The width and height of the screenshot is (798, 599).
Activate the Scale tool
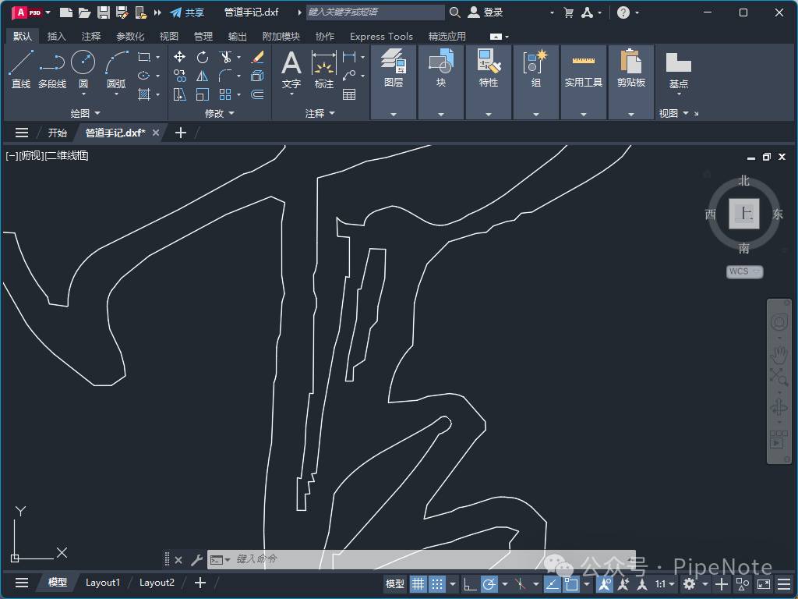click(x=202, y=94)
